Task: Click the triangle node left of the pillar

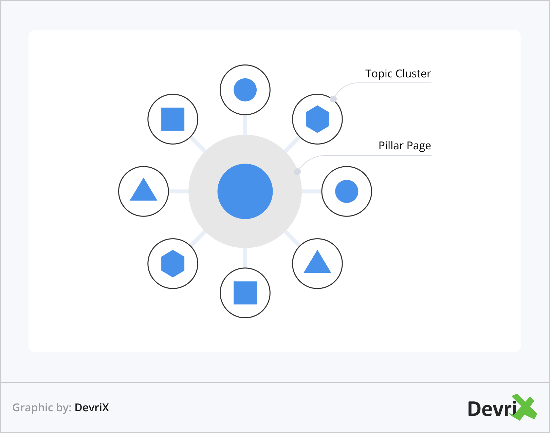Action: click(144, 191)
